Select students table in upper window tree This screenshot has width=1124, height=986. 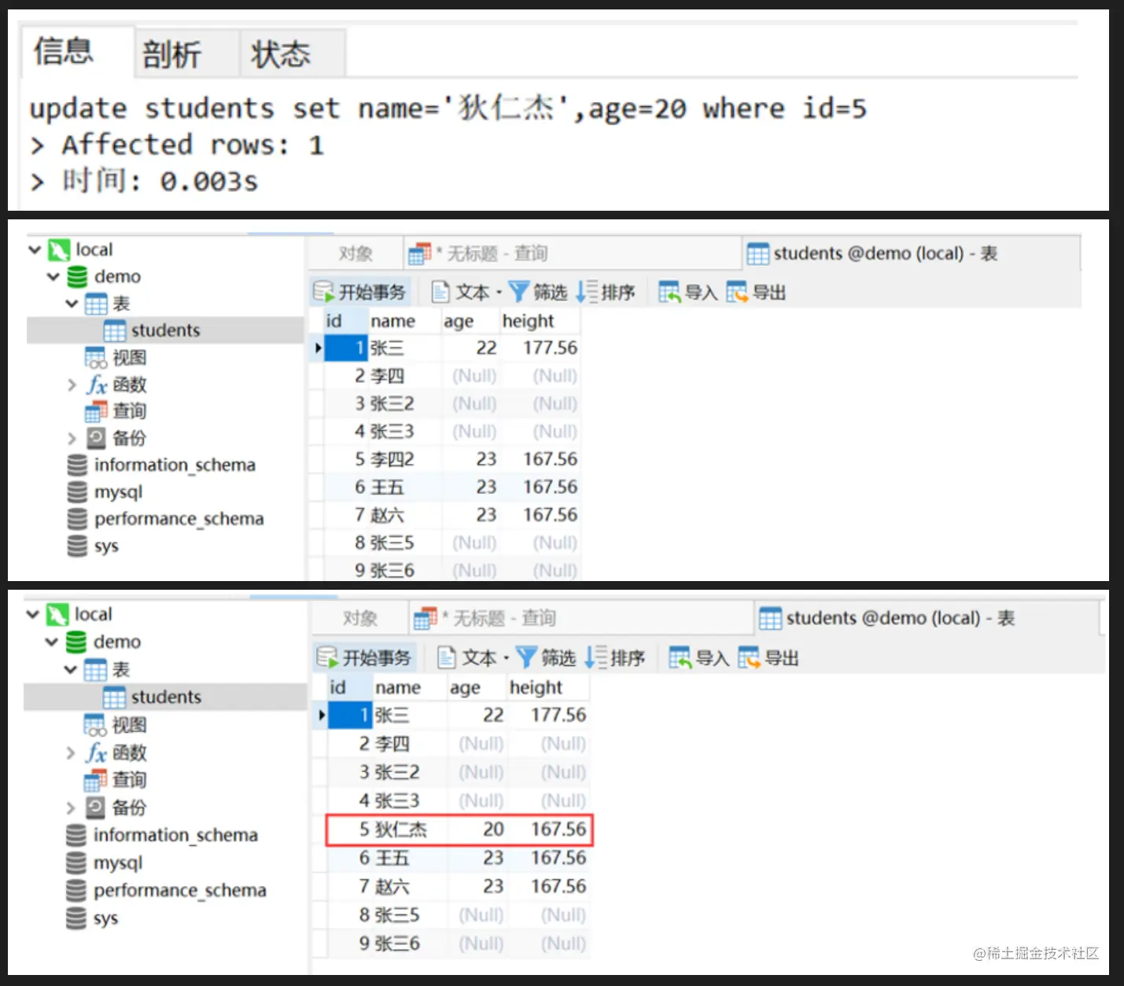(165, 330)
